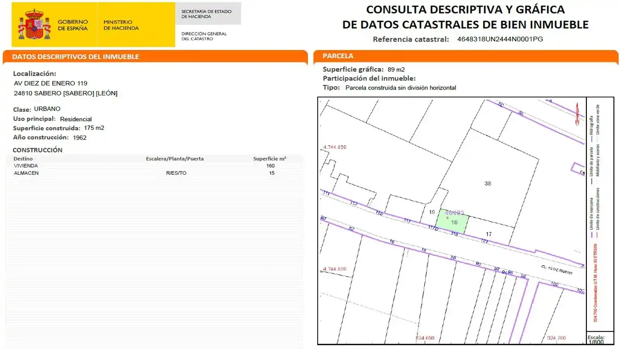Click the 'Destino' column header
The width and height of the screenshot is (620, 349).
tap(23, 159)
